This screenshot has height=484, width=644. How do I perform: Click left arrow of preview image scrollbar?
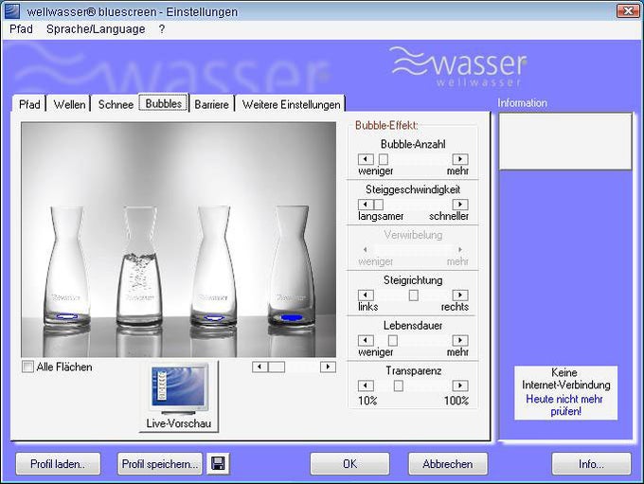click(259, 367)
